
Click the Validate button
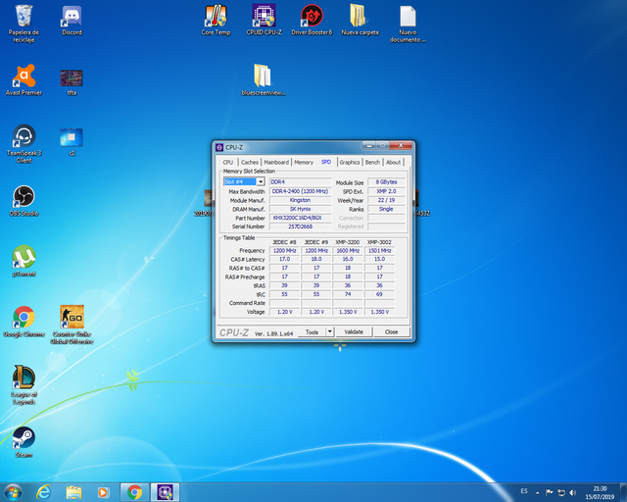[x=354, y=331]
